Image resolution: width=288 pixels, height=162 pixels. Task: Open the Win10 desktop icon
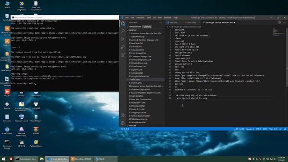(x=7, y=5)
